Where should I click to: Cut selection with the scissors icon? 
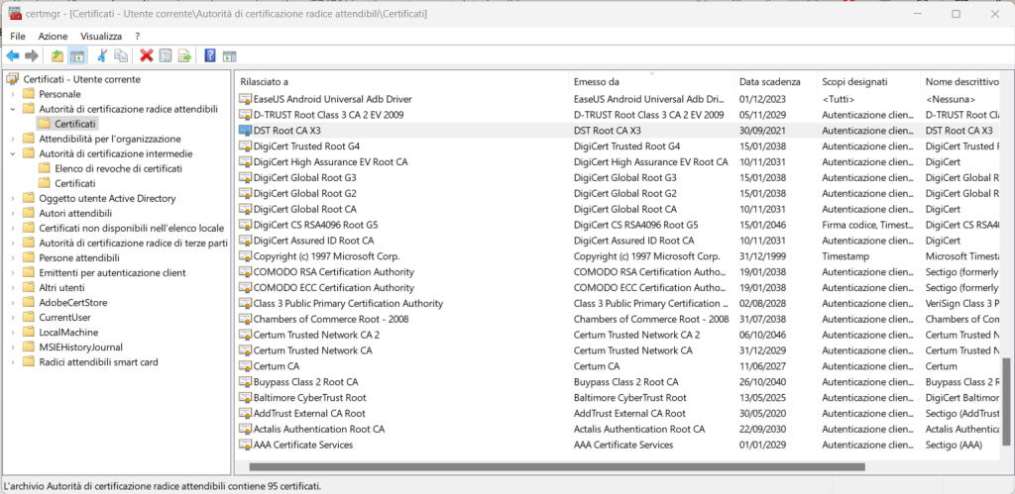click(102, 56)
